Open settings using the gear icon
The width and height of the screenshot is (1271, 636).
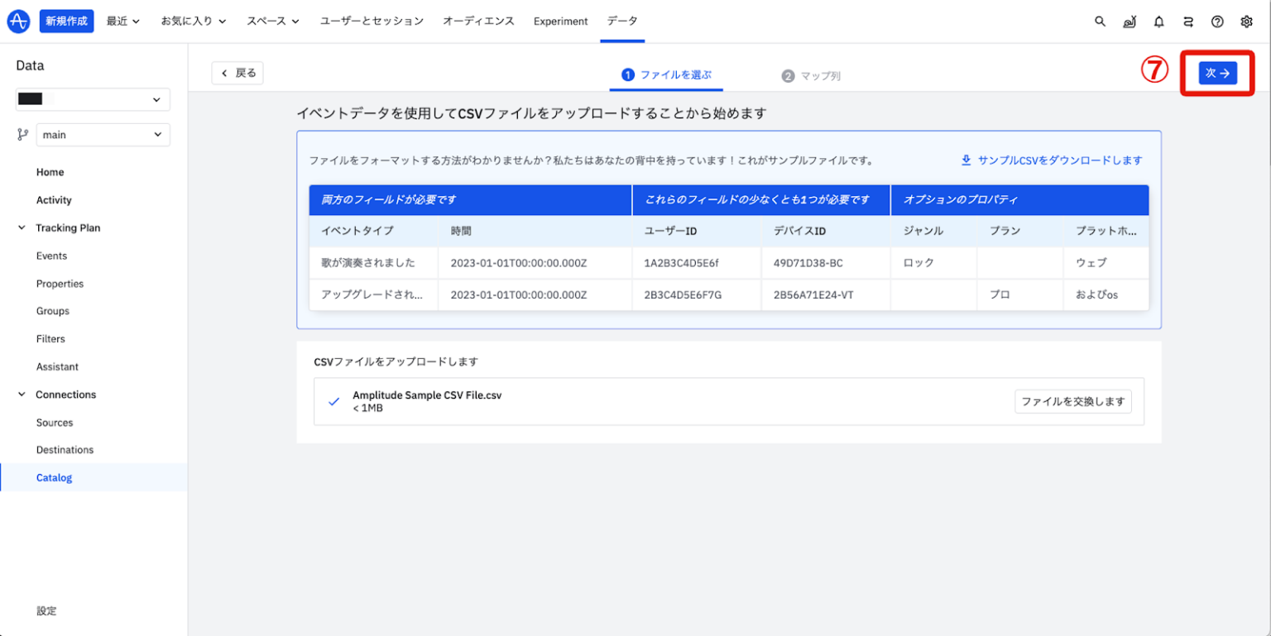click(1246, 21)
